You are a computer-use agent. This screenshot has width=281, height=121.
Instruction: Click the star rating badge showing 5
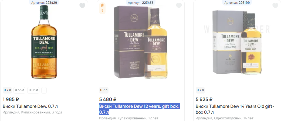(102, 8)
